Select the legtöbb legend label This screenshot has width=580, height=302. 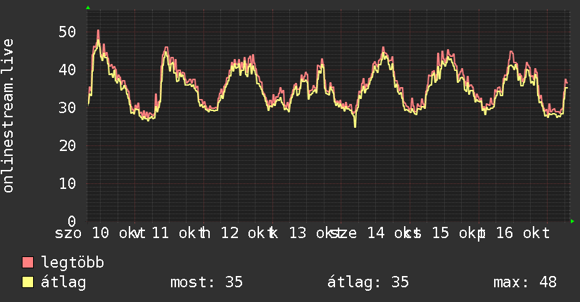point(72,263)
